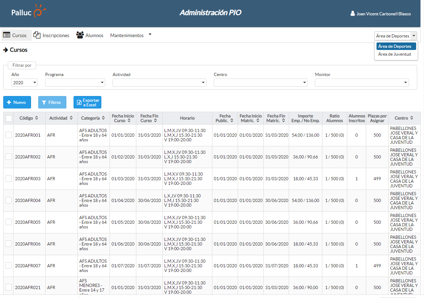Click the Alumnos group icon
The height and width of the screenshot is (298, 424).
coord(80,35)
